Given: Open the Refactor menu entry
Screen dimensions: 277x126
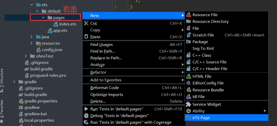Looking at the screenshot, I should [x=134, y=72].
